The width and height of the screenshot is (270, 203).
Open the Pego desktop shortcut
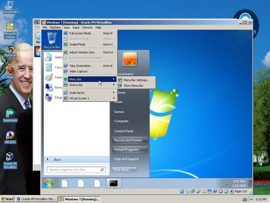coord(10,72)
